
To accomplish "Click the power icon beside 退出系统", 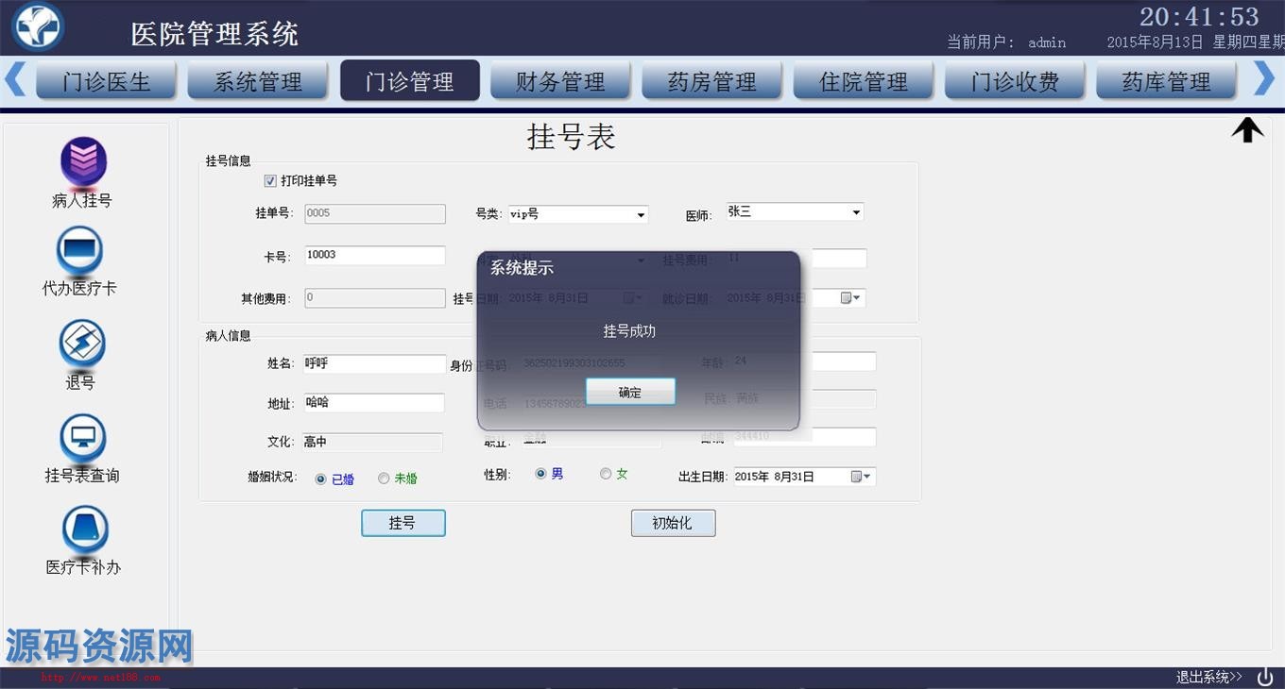I will tap(1265, 677).
